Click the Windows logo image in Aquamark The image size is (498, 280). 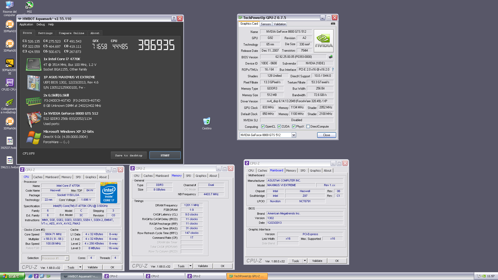coord(33,137)
